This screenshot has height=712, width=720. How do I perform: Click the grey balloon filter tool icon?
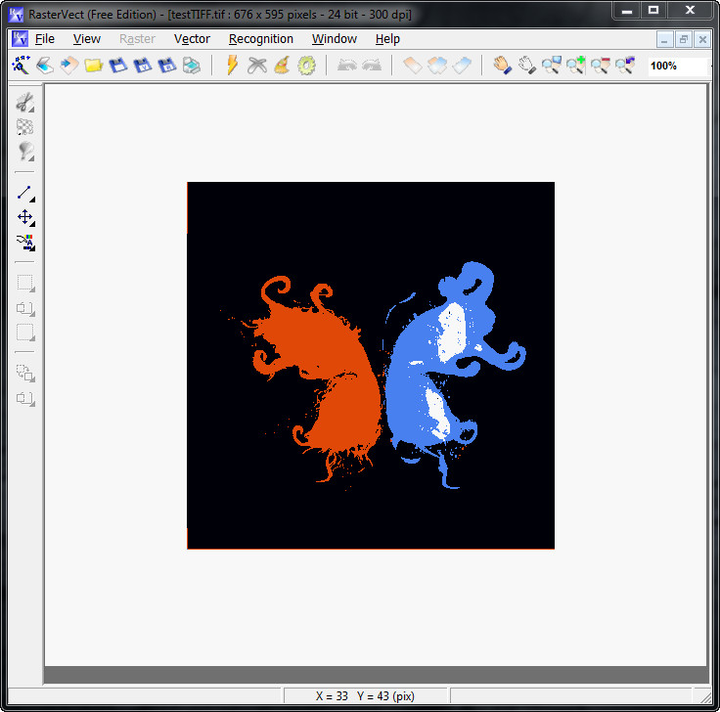[25, 152]
